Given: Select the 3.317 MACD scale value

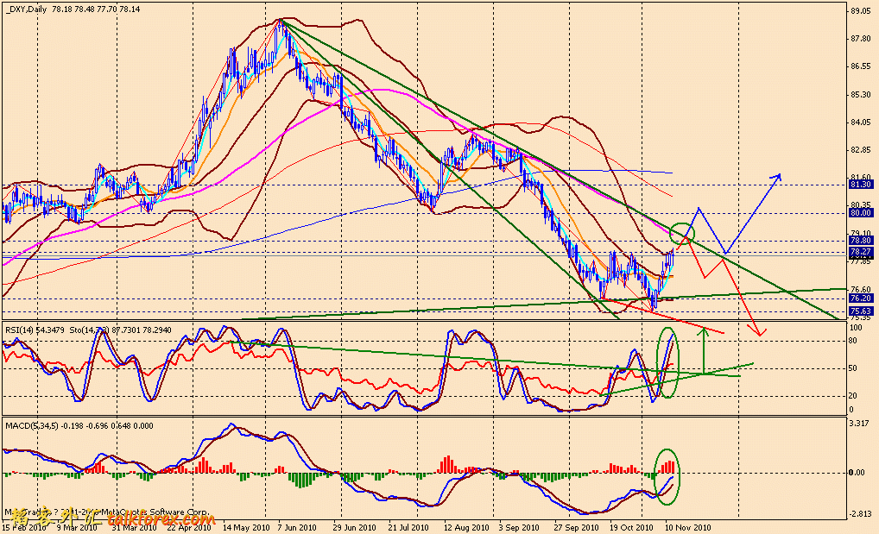Looking at the screenshot, I should click(859, 423).
